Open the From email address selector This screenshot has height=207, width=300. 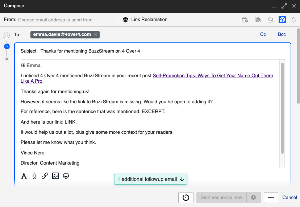click(55, 20)
